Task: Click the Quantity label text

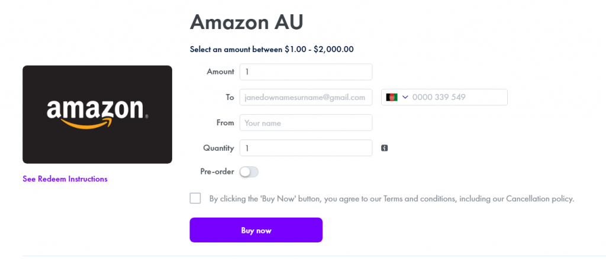Action: (218, 148)
